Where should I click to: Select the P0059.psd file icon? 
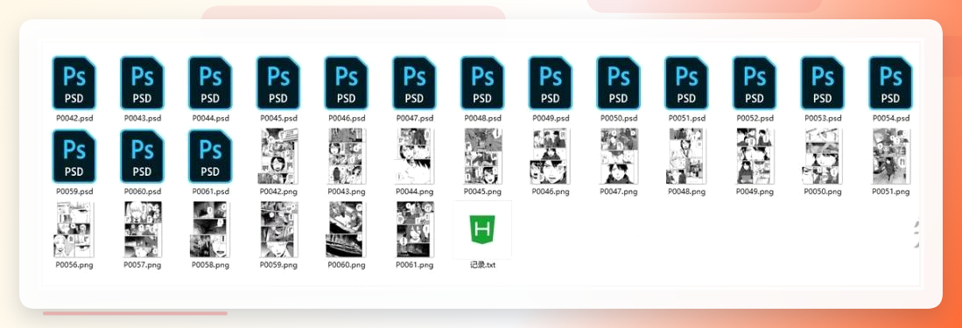click(74, 157)
